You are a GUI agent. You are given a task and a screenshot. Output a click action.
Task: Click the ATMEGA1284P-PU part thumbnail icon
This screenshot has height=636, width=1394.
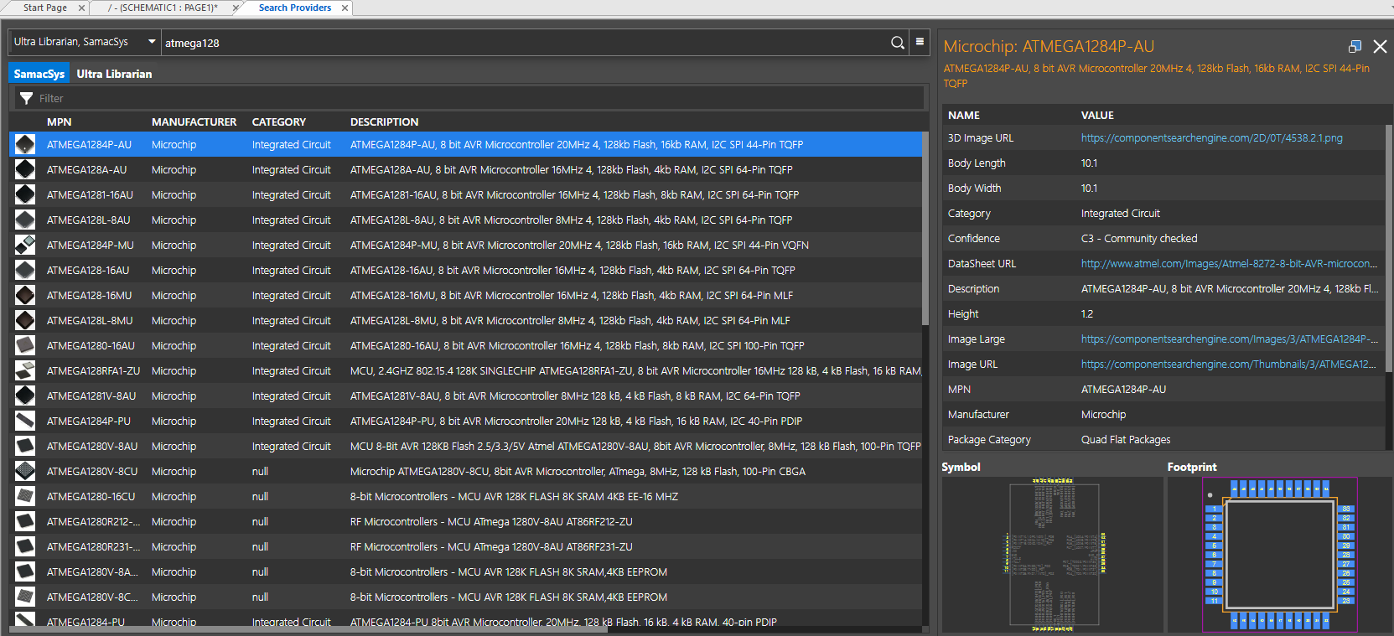click(x=25, y=421)
